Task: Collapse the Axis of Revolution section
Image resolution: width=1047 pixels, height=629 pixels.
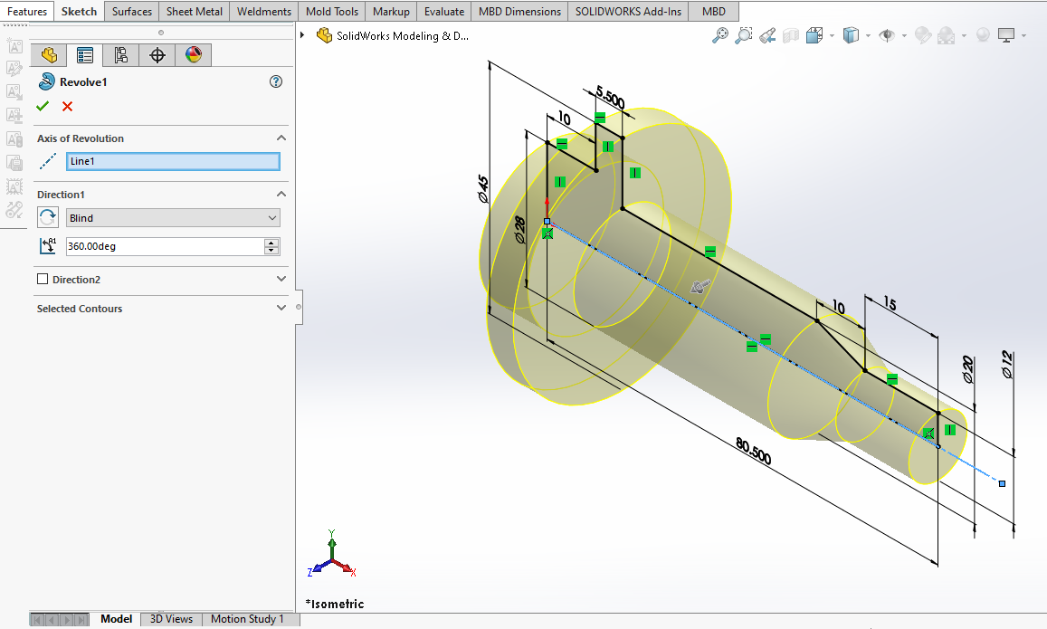Action: coord(281,138)
